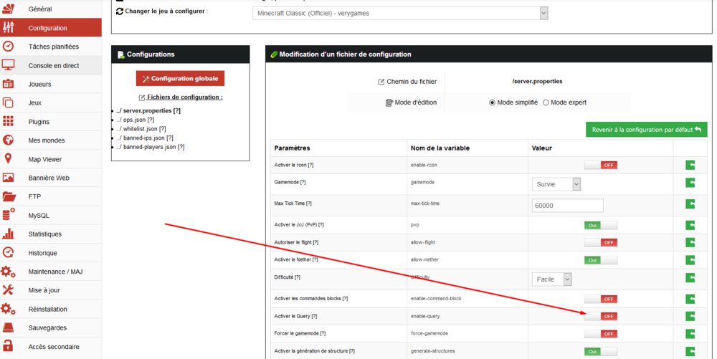Click the MySQL database icon in sidebar
717x359 pixels.
point(9,215)
